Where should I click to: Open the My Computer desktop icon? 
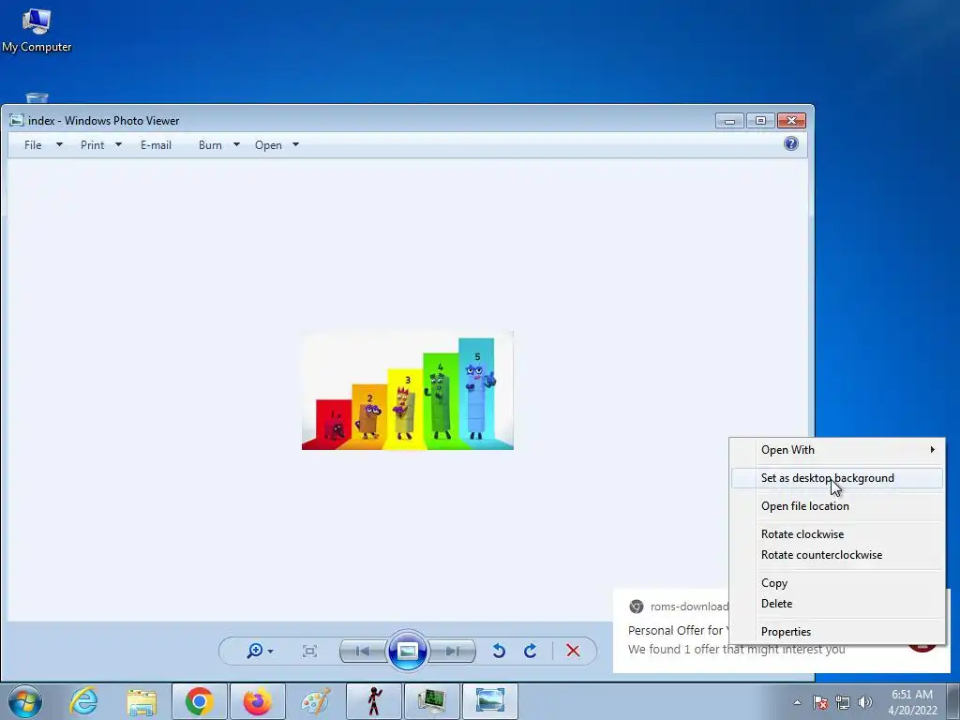coord(37,30)
